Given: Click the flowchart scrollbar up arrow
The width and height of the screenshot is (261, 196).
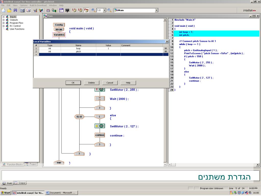Looking at the screenshot, I should click(165, 20).
